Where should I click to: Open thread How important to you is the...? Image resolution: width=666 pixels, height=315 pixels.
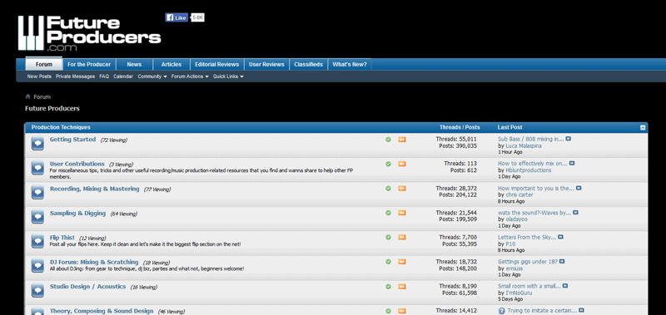(x=536, y=188)
